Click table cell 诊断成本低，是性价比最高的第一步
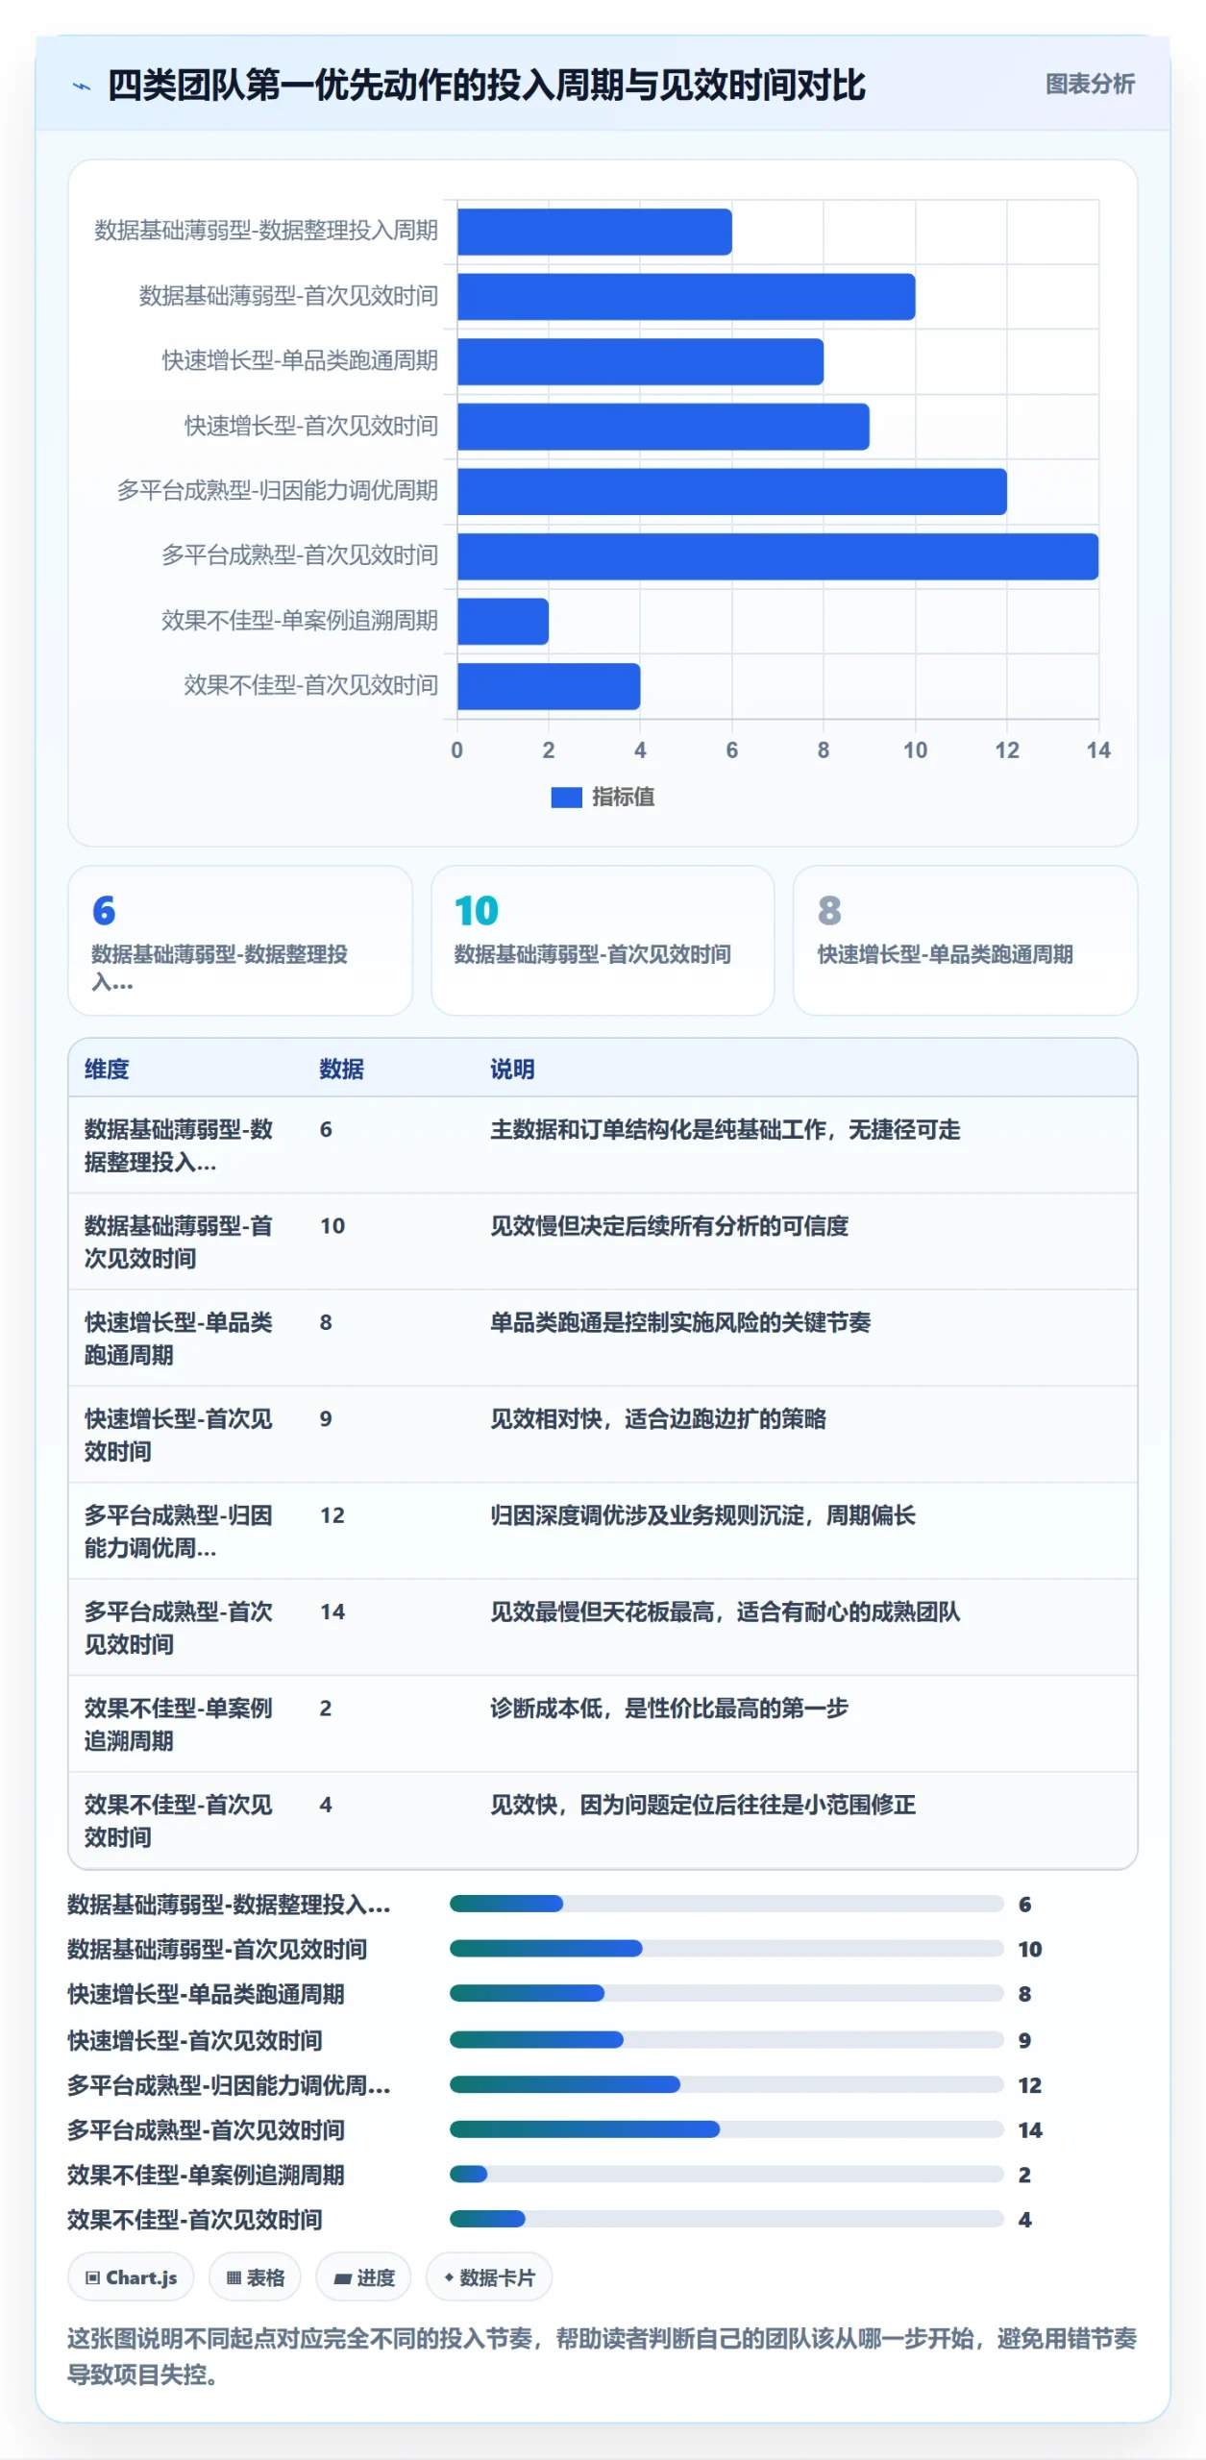 tap(670, 1708)
